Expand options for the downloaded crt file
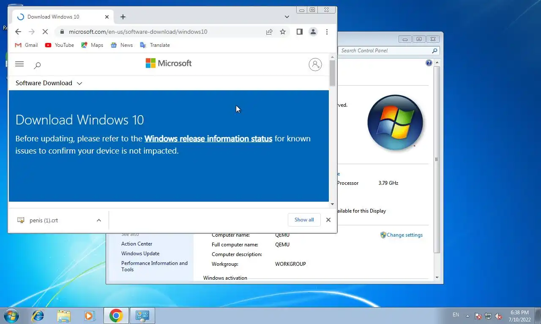The image size is (541, 324). 98,220
